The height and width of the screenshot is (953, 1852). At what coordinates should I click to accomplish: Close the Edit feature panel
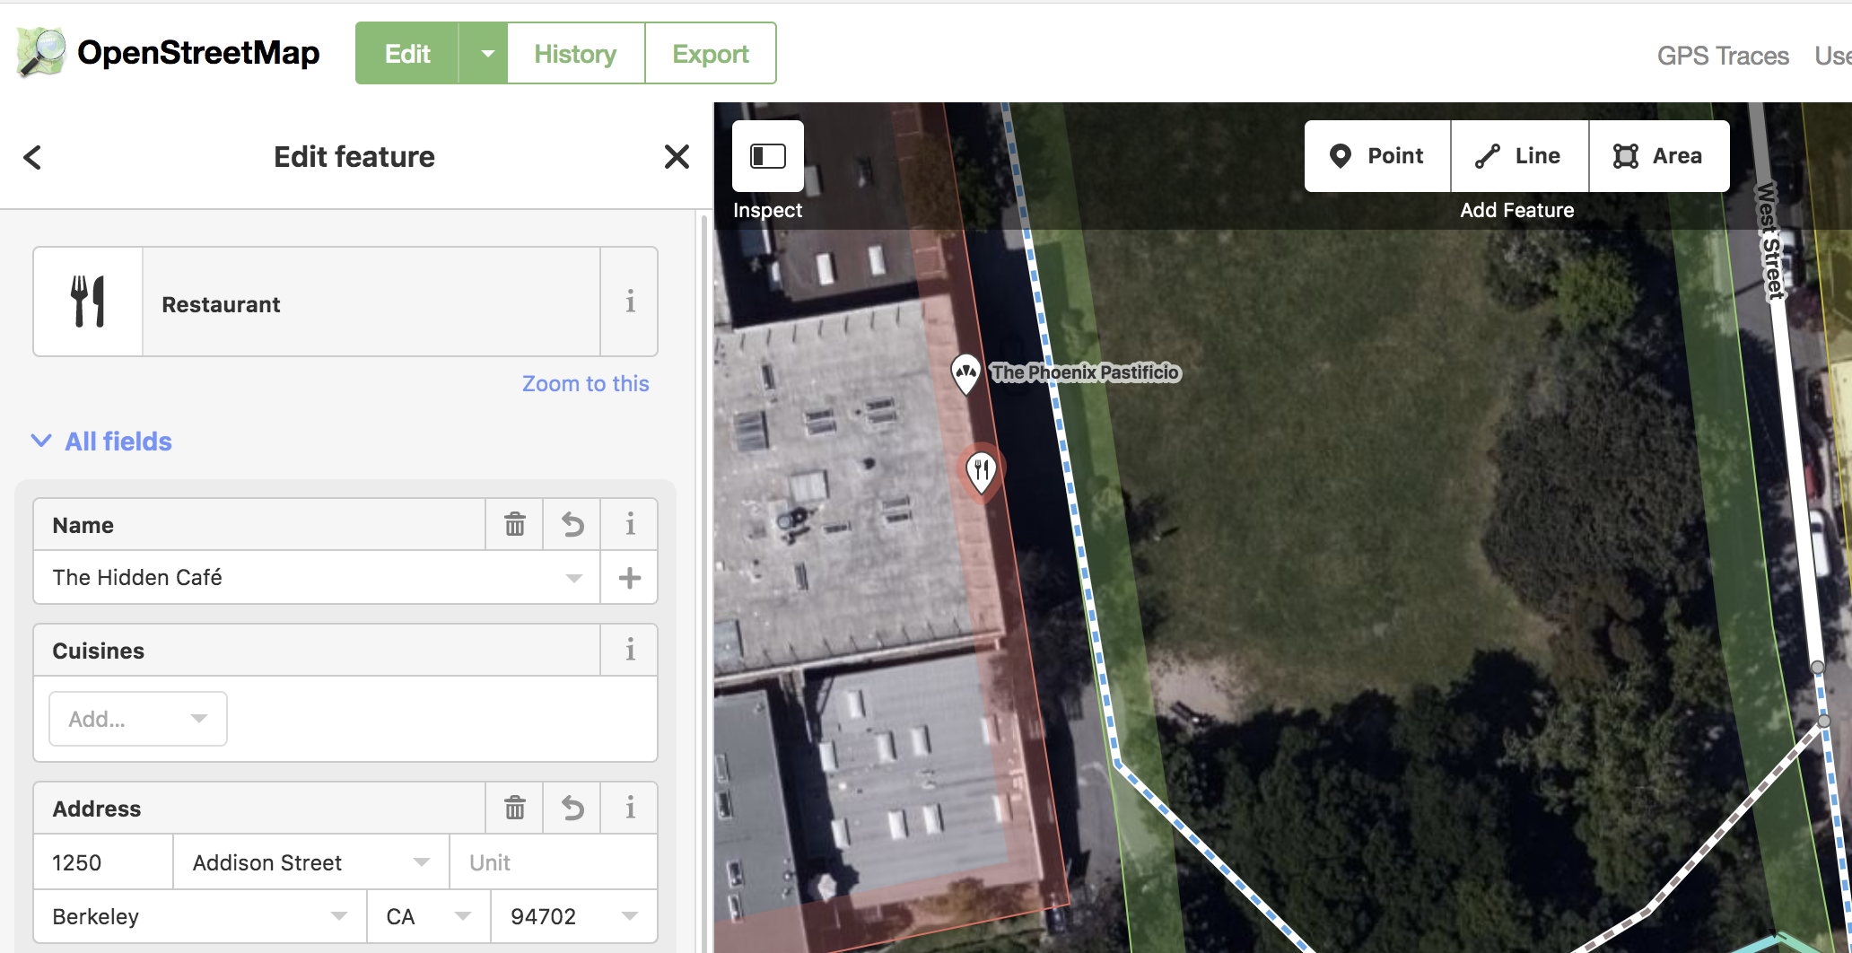[677, 157]
